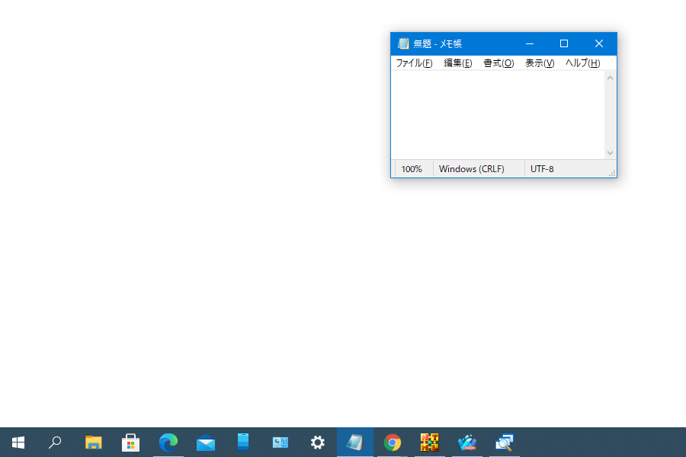Maximize the Notepad window

pos(564,43)
